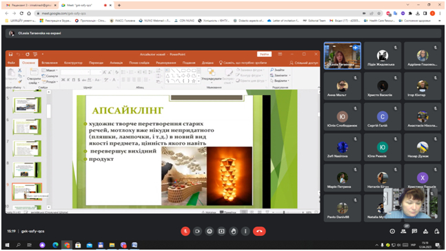The image size is (446, 251).
Task: Open the Анімація ribbon tab
Action: pos(116,63)
